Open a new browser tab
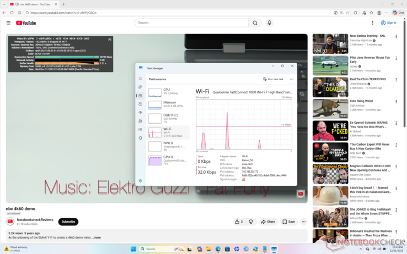 pos(63,4)
